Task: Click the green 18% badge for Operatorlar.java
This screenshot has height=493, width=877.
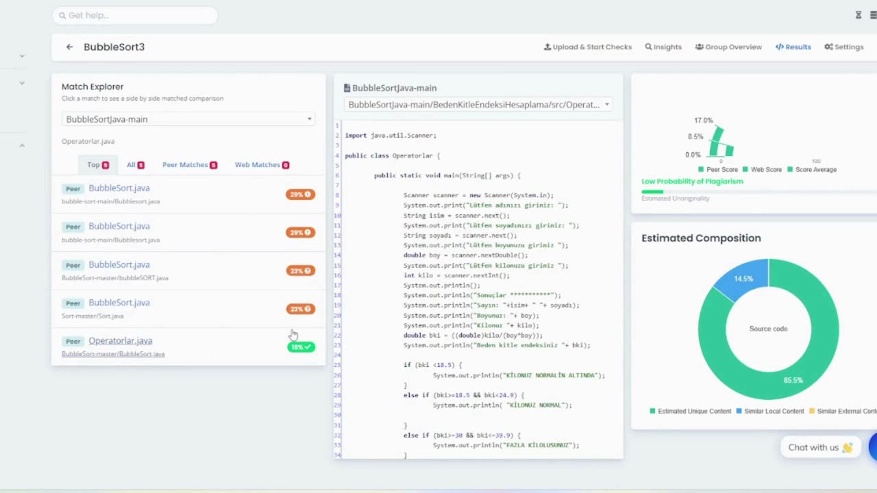Action: click(x=301, y=347)
